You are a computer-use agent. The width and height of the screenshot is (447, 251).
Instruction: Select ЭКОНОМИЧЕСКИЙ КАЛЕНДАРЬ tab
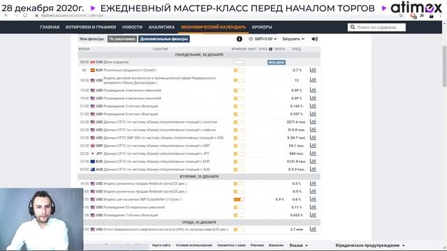pyautogui.click(x=213, y=27)
